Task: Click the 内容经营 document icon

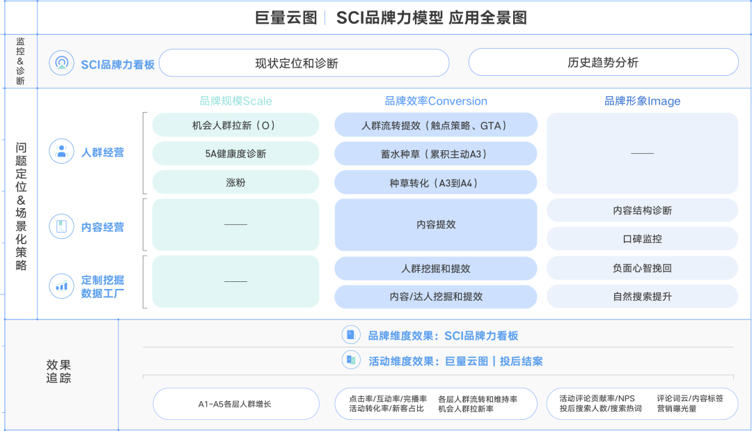Action: click(61, 226)
